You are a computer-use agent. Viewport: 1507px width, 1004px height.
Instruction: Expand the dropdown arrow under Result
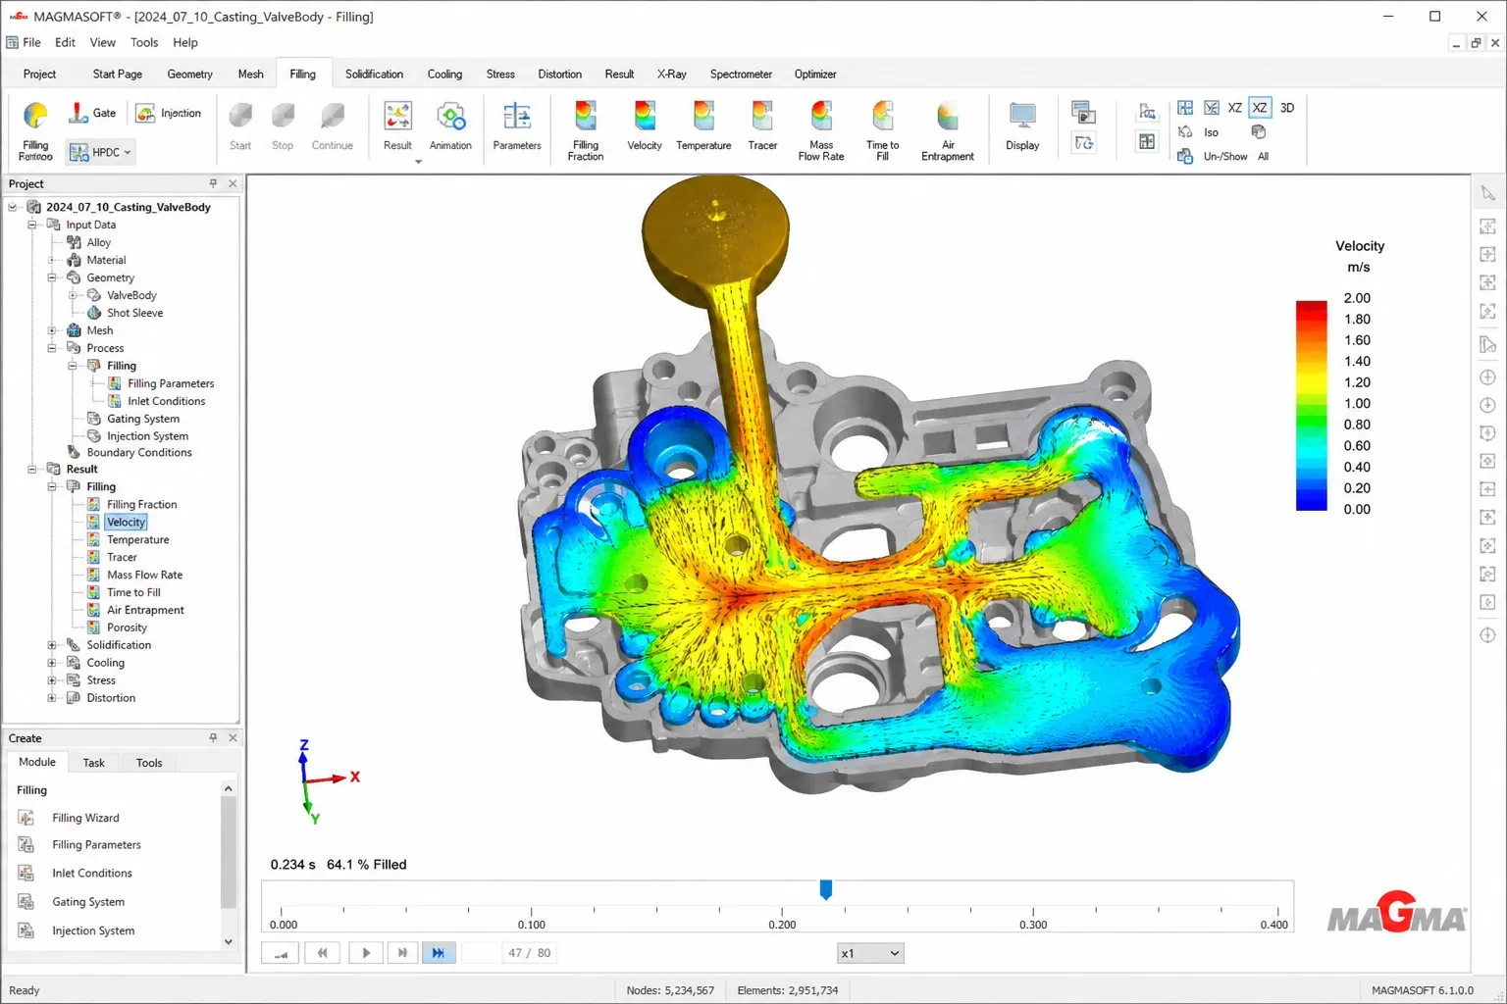click(418, 162)
